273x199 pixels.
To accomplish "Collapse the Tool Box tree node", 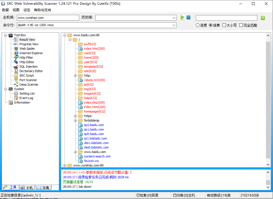I will tap(5, 35).
